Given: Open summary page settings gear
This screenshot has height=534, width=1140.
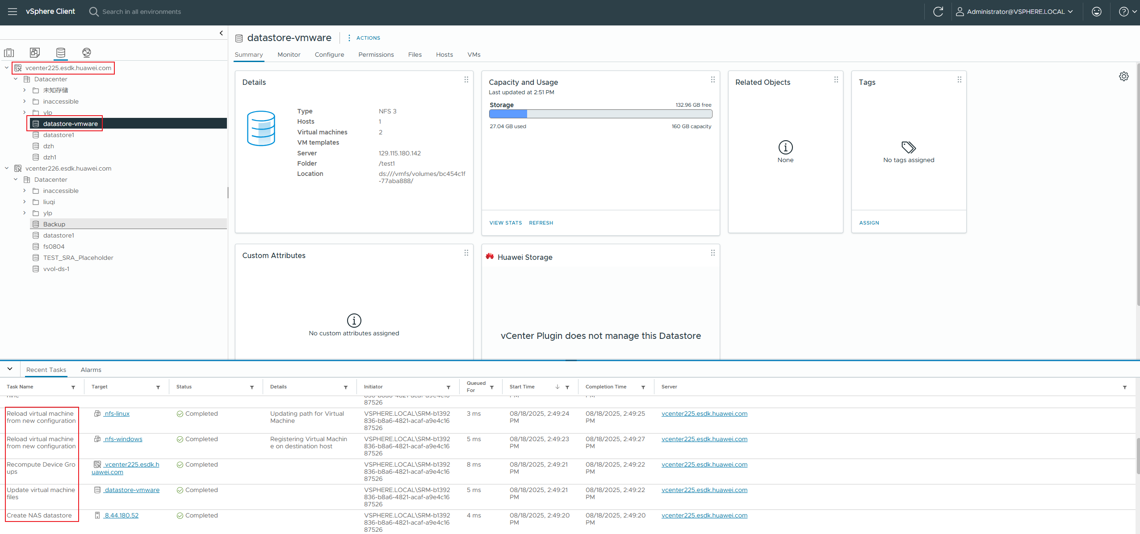Looking at the screenshot, I should 1123,76.
